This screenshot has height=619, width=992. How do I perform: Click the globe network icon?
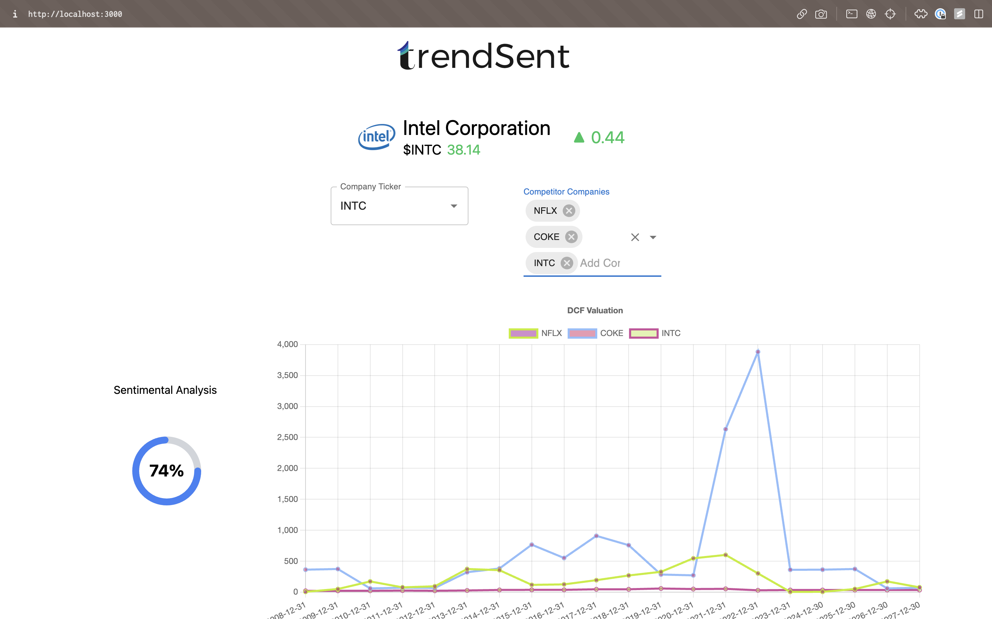(x=871, y=14)
